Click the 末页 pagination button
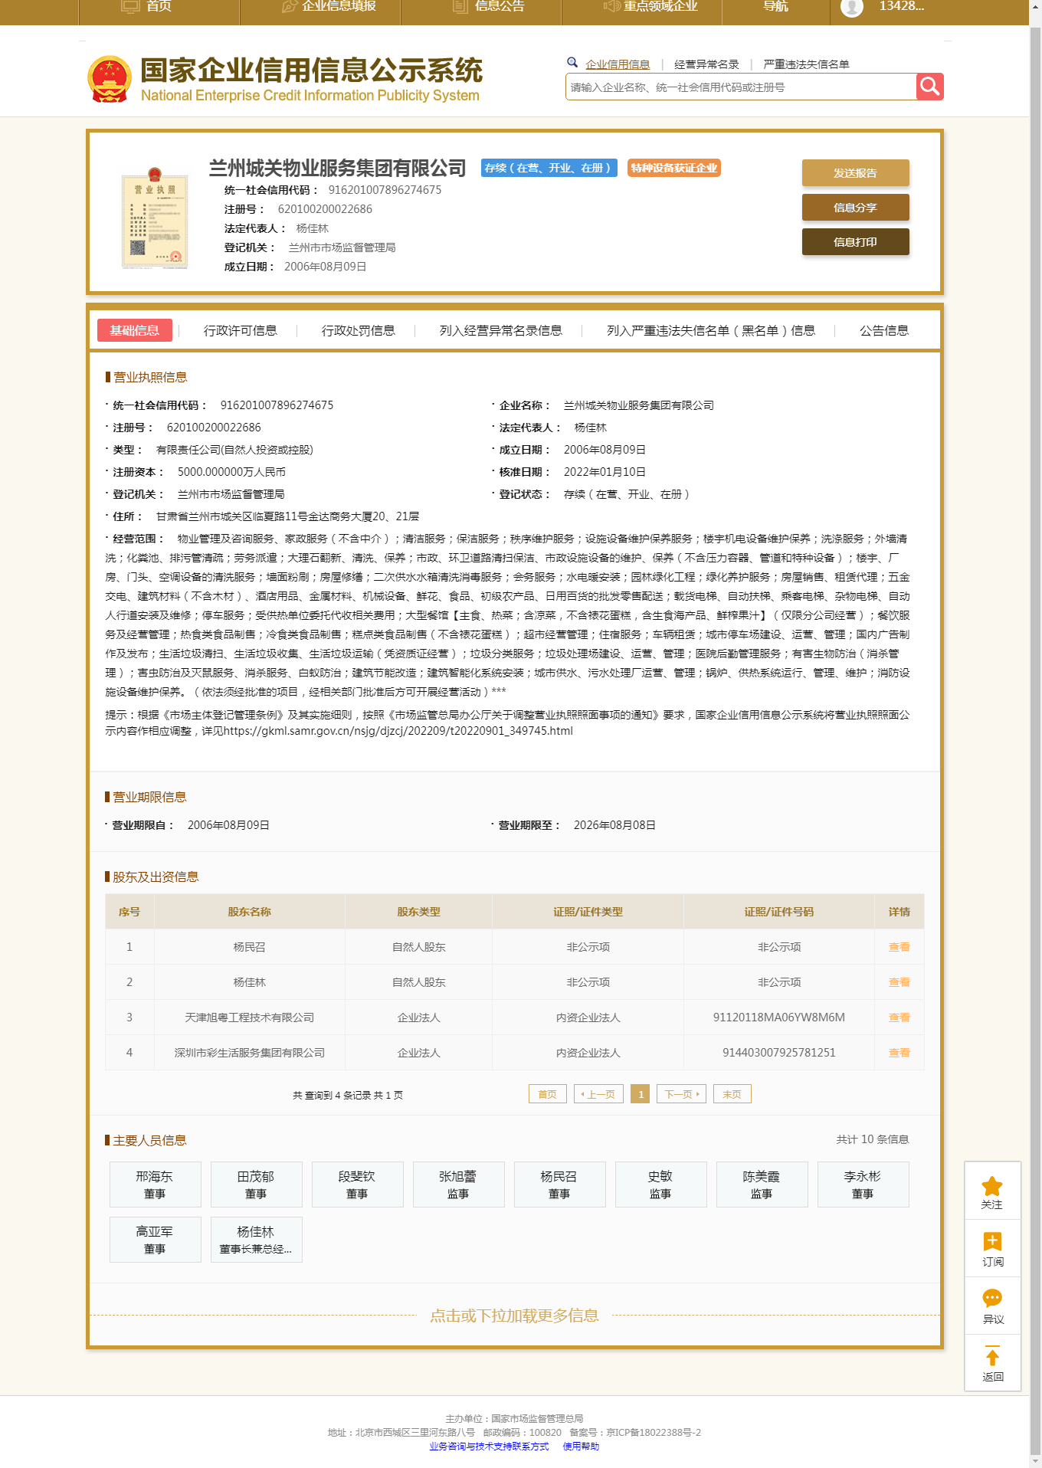 732,1094
